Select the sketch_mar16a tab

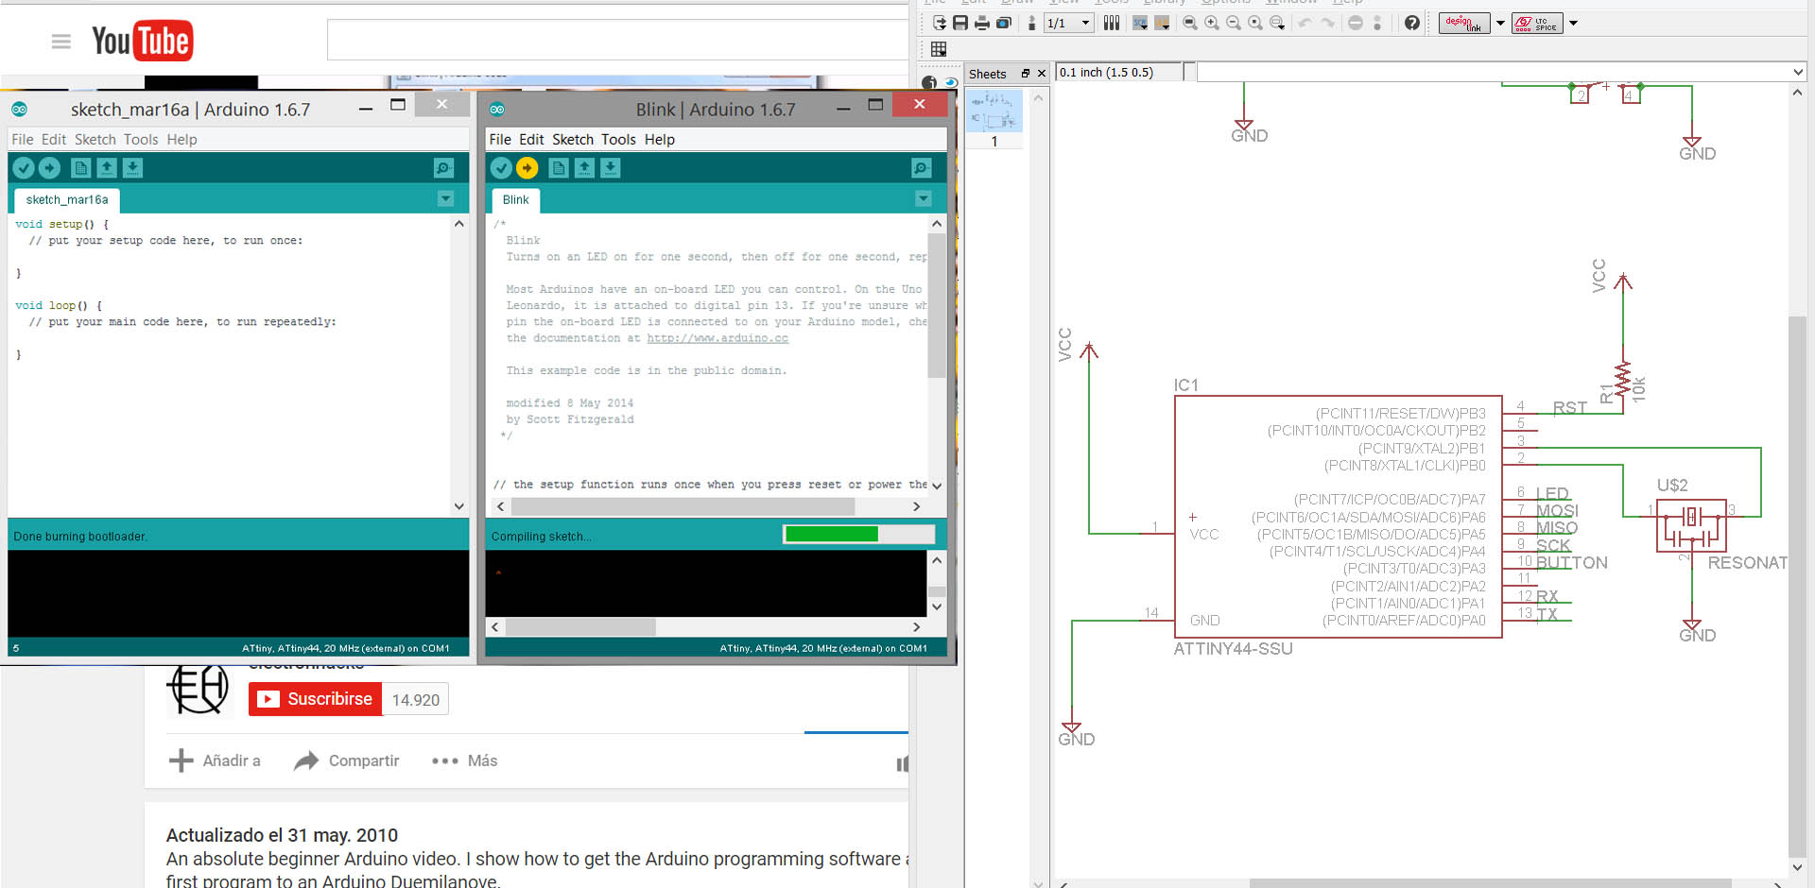click(x=67, y=200)
